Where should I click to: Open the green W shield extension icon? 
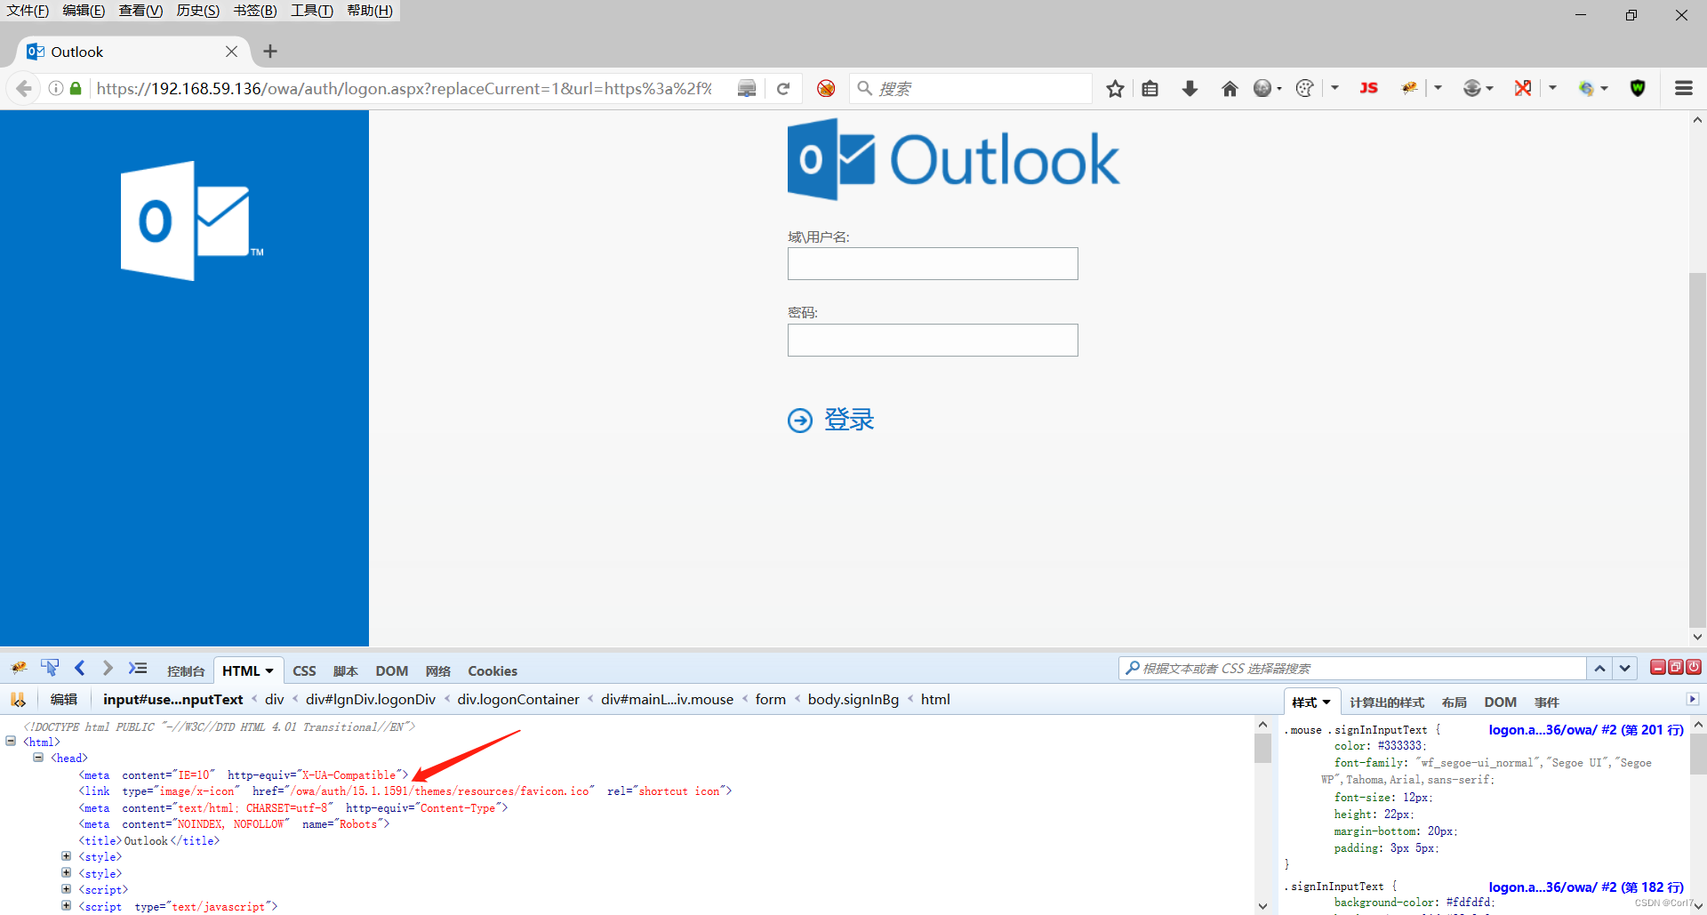[x=1638, y=88]
